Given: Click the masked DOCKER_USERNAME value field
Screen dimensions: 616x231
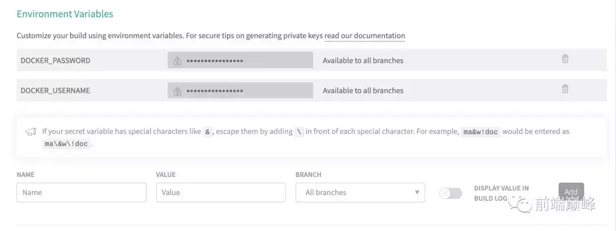Looking at the screenshot, I should click(x=240, y=90).
